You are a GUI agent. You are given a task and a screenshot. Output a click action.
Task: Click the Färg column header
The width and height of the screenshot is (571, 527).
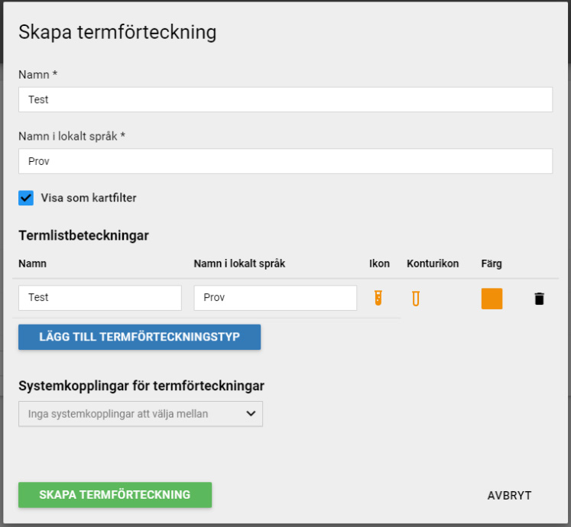point(492,263)
